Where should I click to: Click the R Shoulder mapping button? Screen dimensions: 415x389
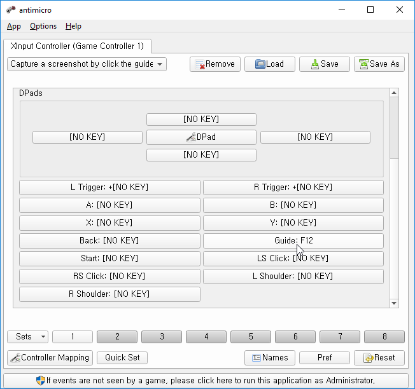pyautogui.click(x=109, y=294)
